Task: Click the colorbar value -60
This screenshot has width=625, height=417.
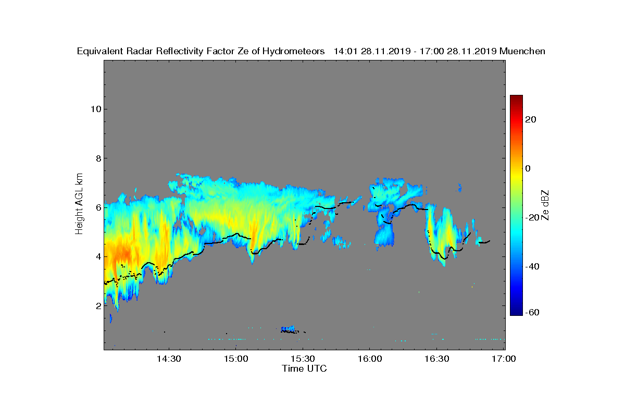Action: (x=531, y=313)
